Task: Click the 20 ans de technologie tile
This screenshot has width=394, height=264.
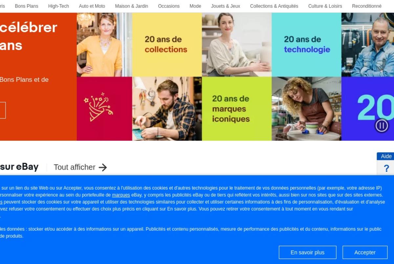Action: pos(307,45)
